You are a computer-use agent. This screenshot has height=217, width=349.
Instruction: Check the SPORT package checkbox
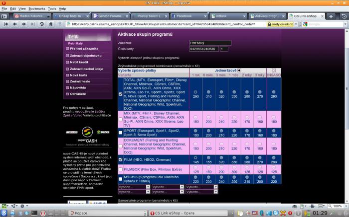121,133
